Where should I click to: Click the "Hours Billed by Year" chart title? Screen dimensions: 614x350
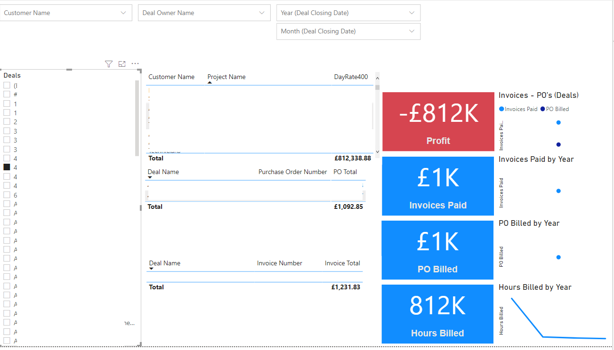535,287
